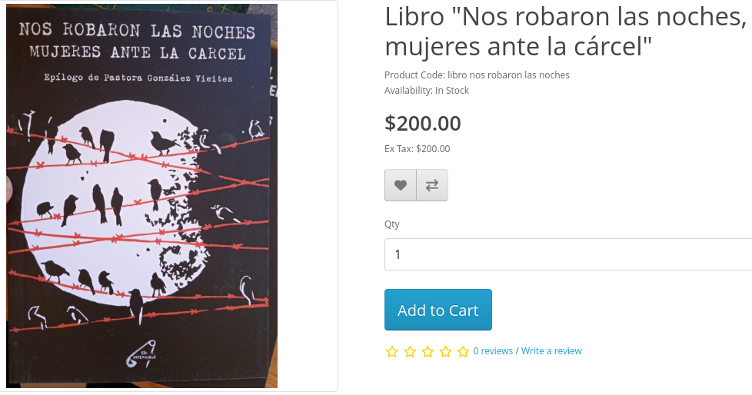
Task: Select the first rating star
Action: tap(392, 352)
